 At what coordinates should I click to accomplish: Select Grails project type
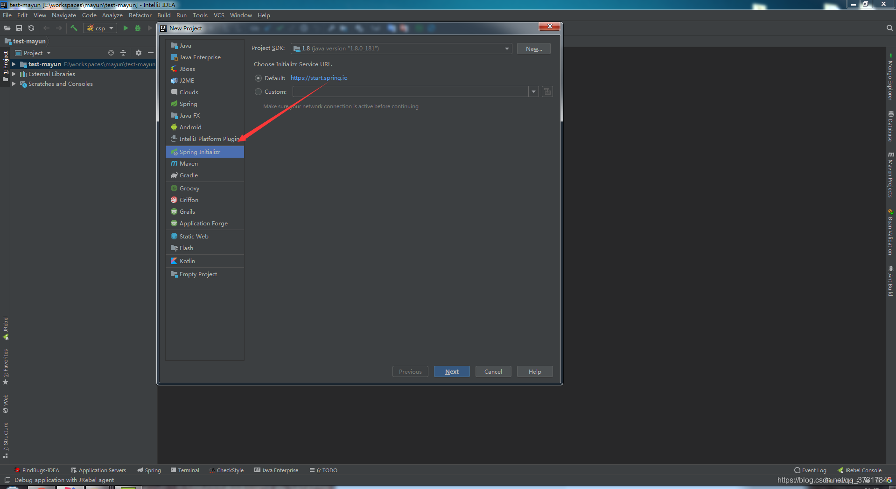[205, 211]
